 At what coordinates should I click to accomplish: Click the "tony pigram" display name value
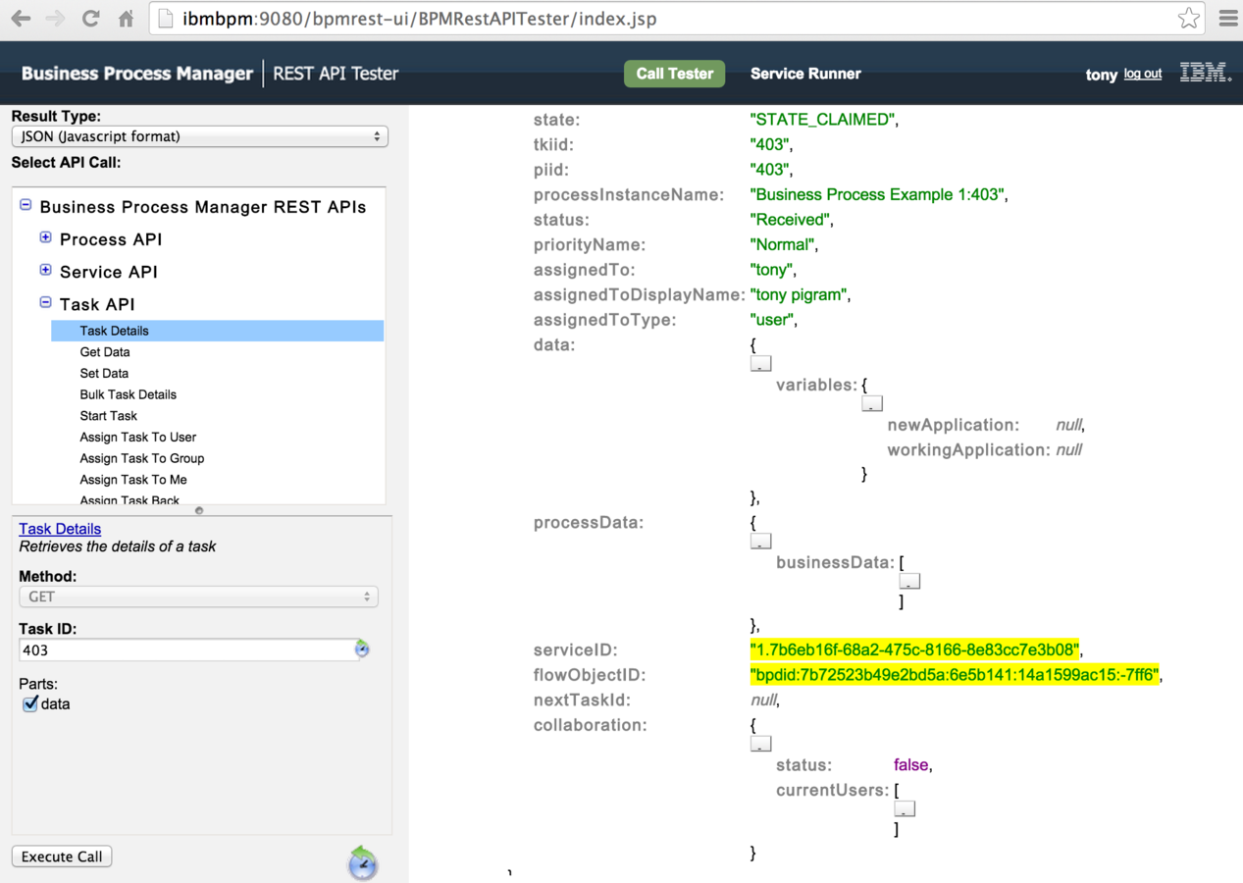pyautogui.click(x=800, y=294)
